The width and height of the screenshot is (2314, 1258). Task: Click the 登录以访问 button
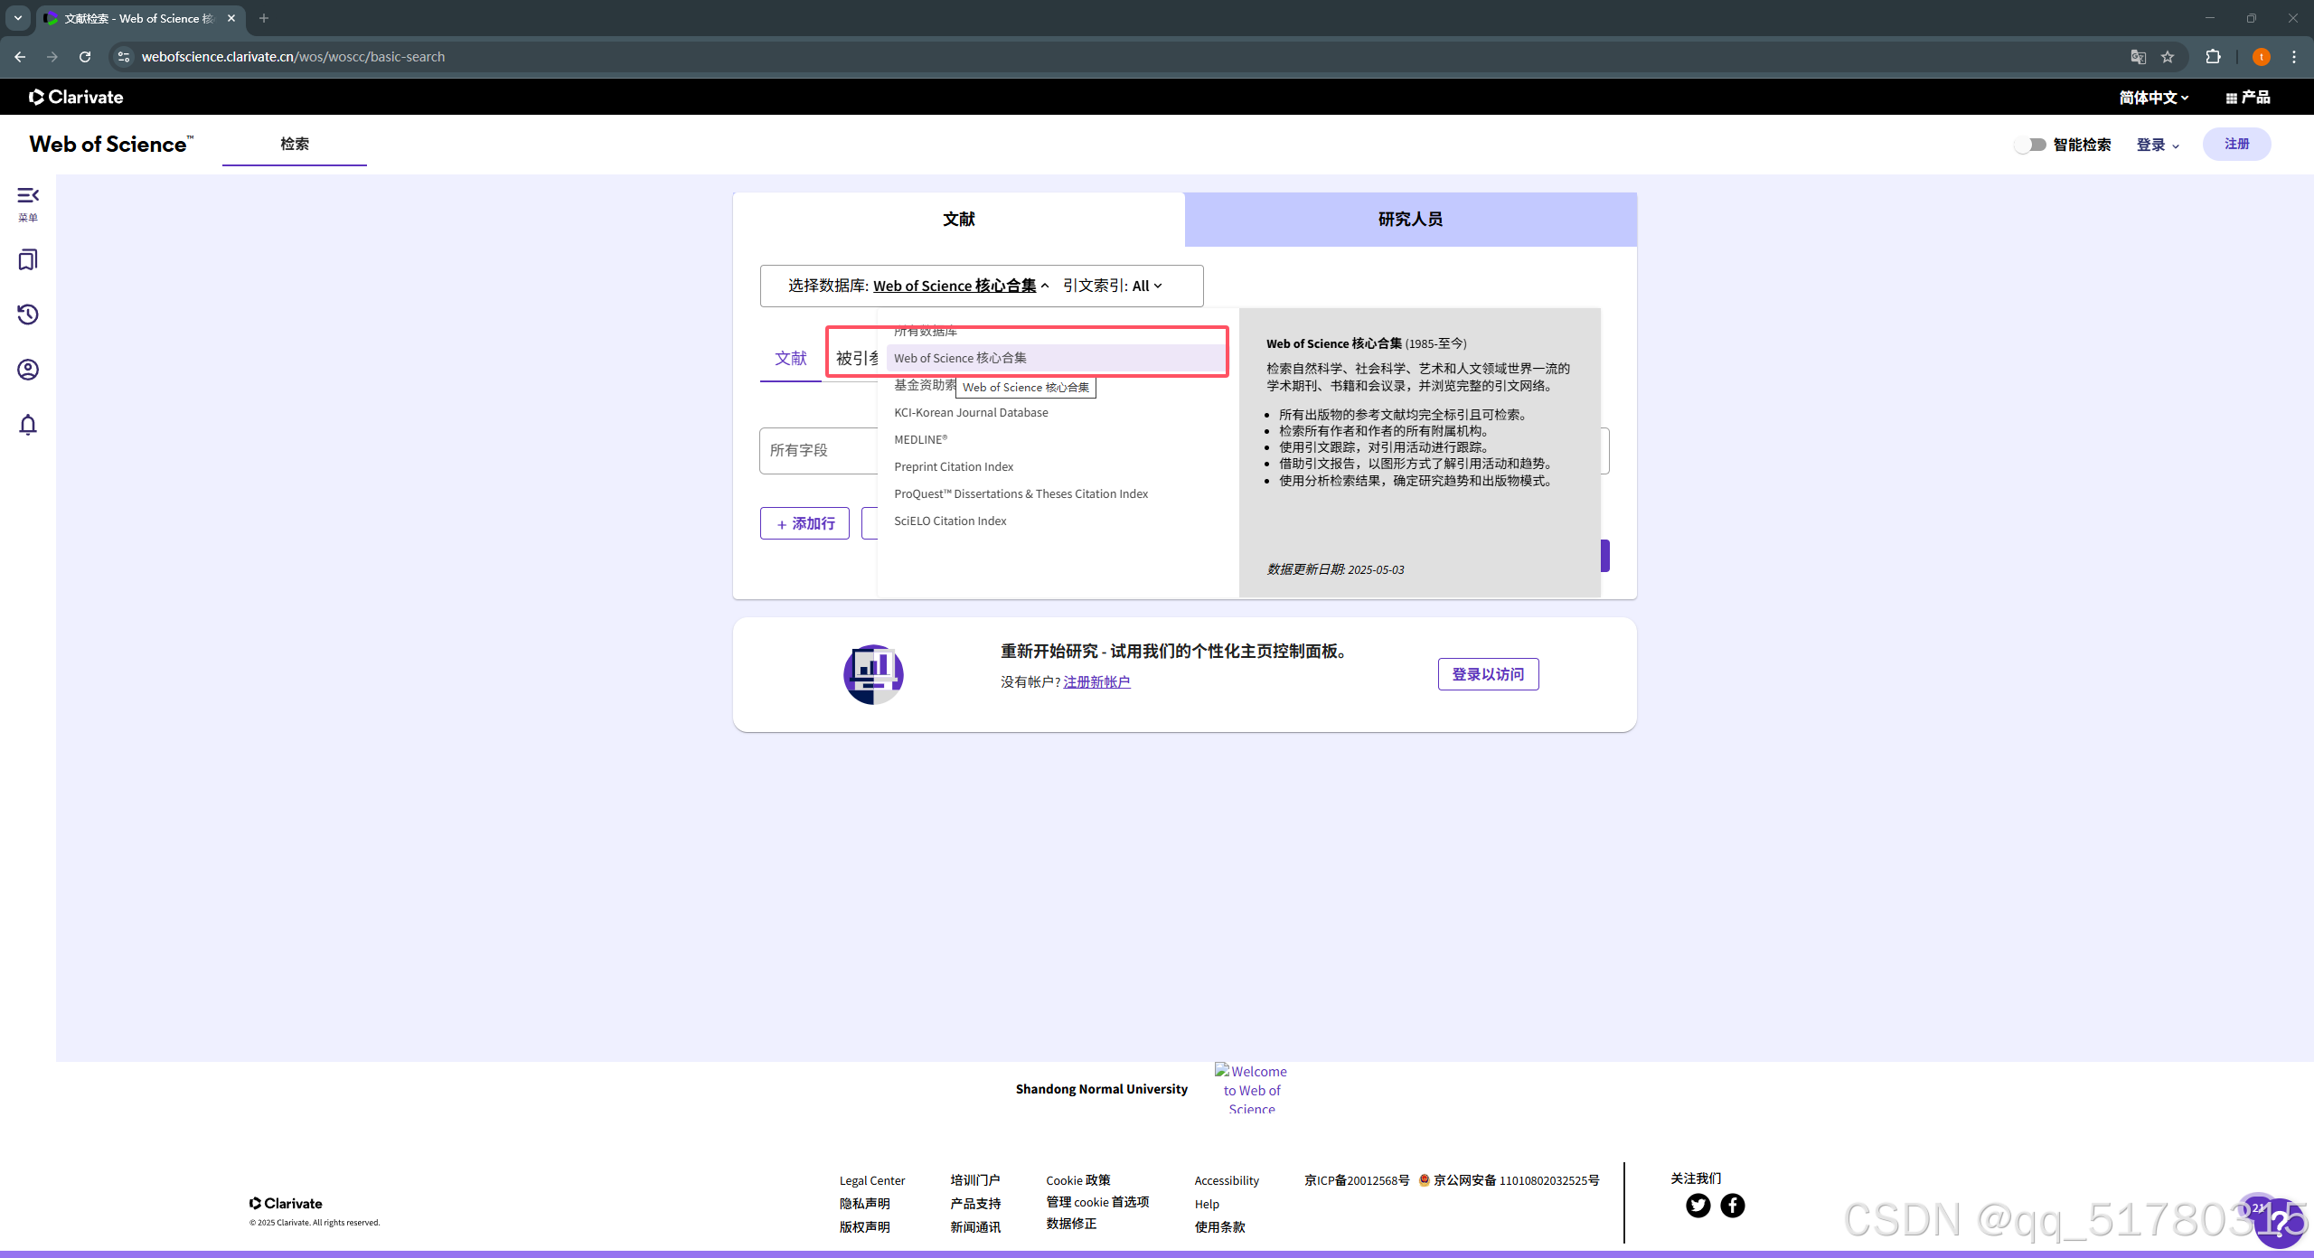point(1488,674)
